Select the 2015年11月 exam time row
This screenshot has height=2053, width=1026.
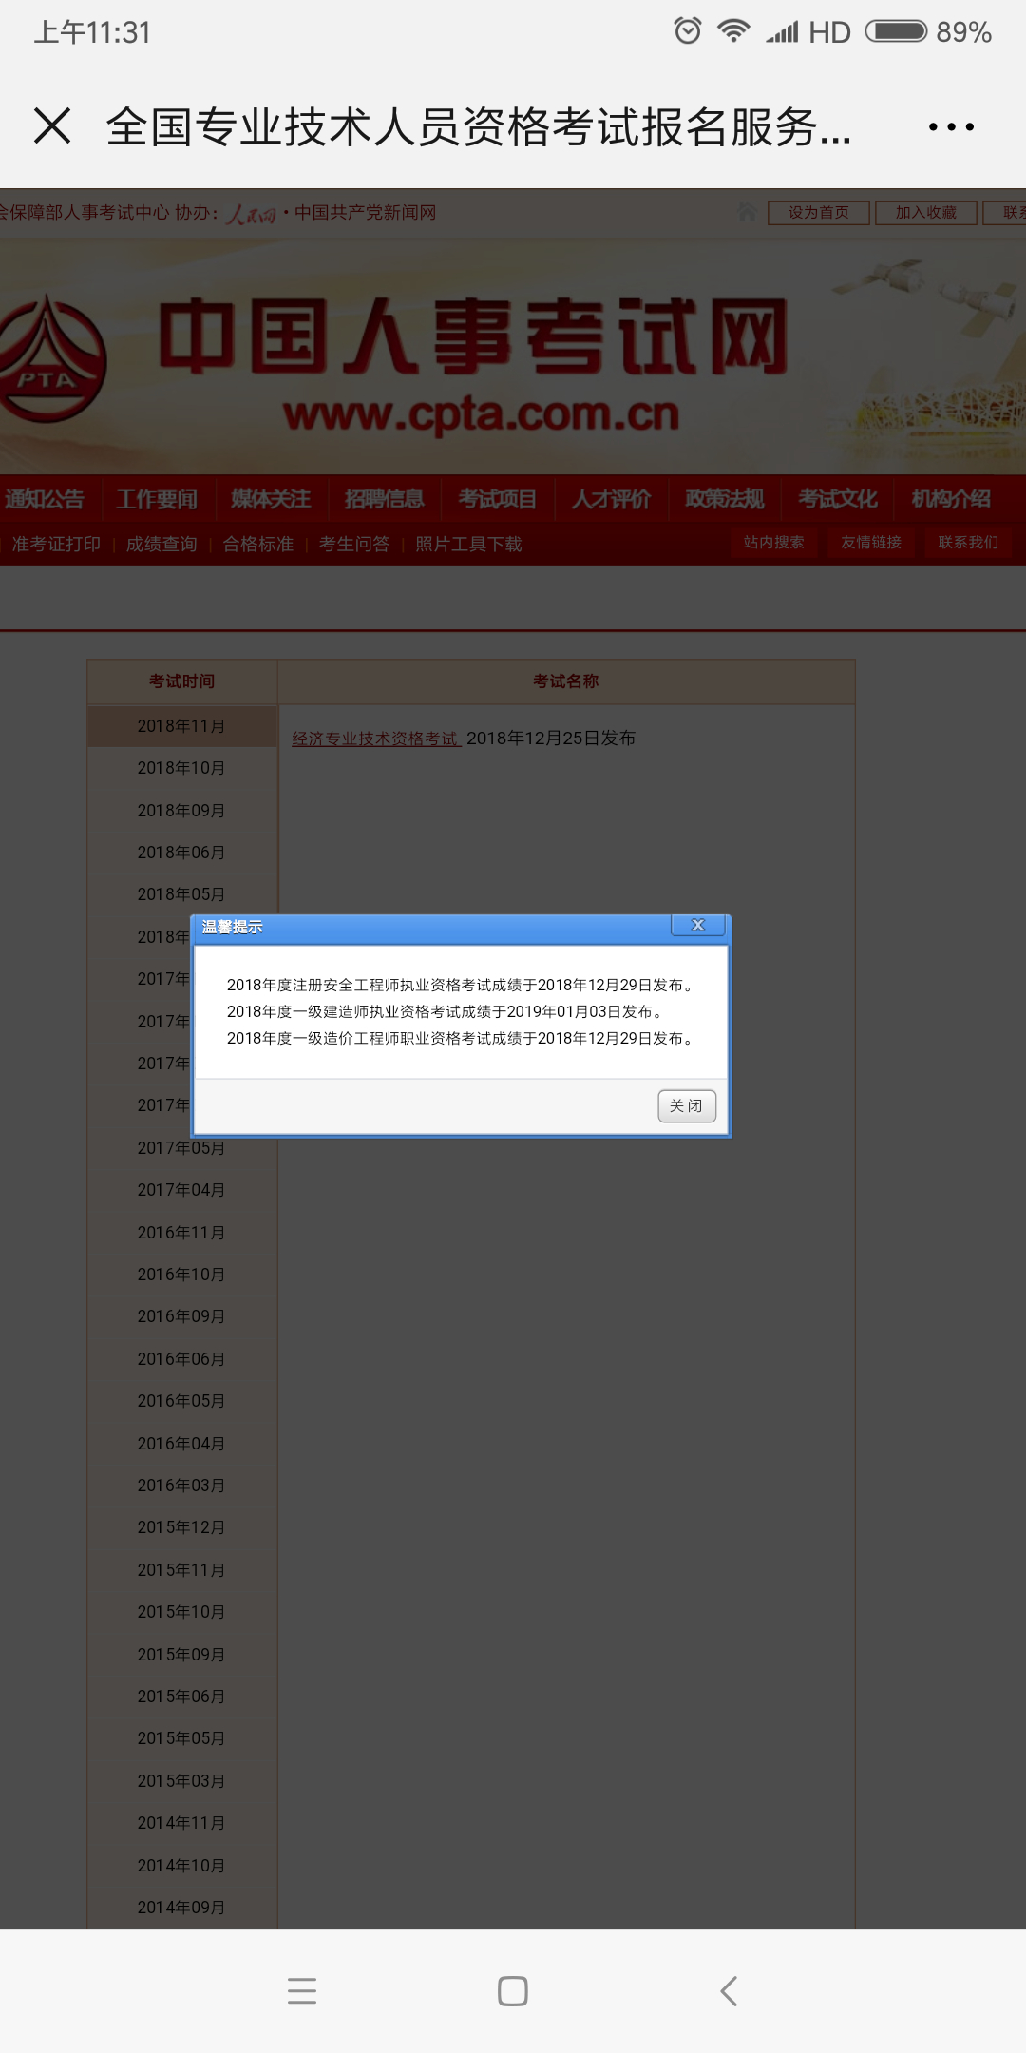[181, 1570]
